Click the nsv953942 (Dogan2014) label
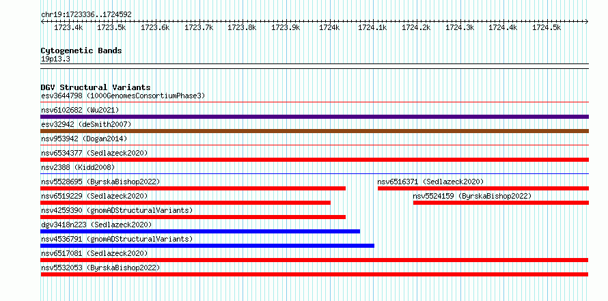Viewport: 608px width, 301px height. tap(84, 139)
